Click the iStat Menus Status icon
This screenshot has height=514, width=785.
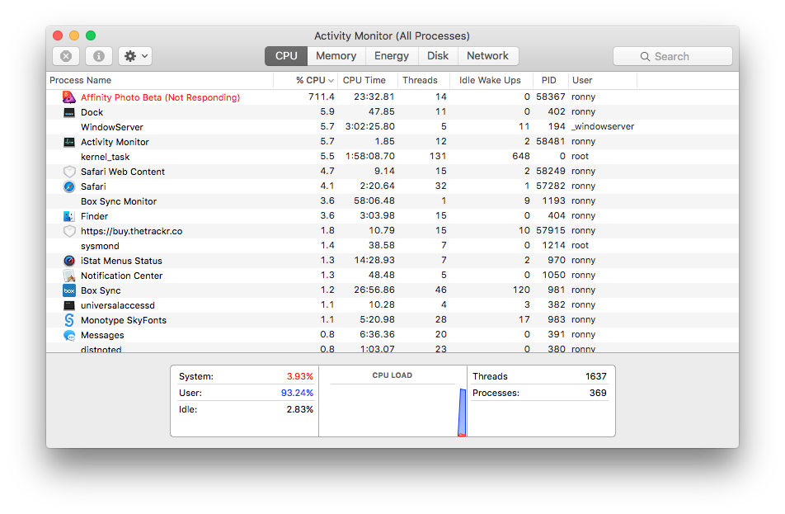[x=69, y=261]
